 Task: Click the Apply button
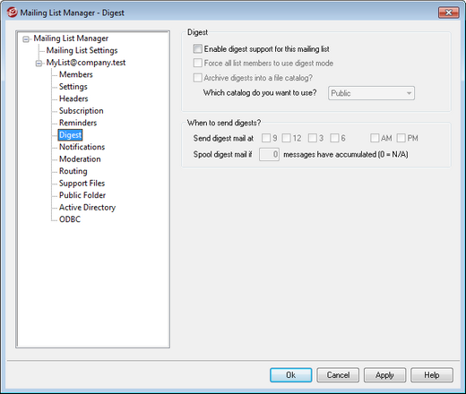384,375
